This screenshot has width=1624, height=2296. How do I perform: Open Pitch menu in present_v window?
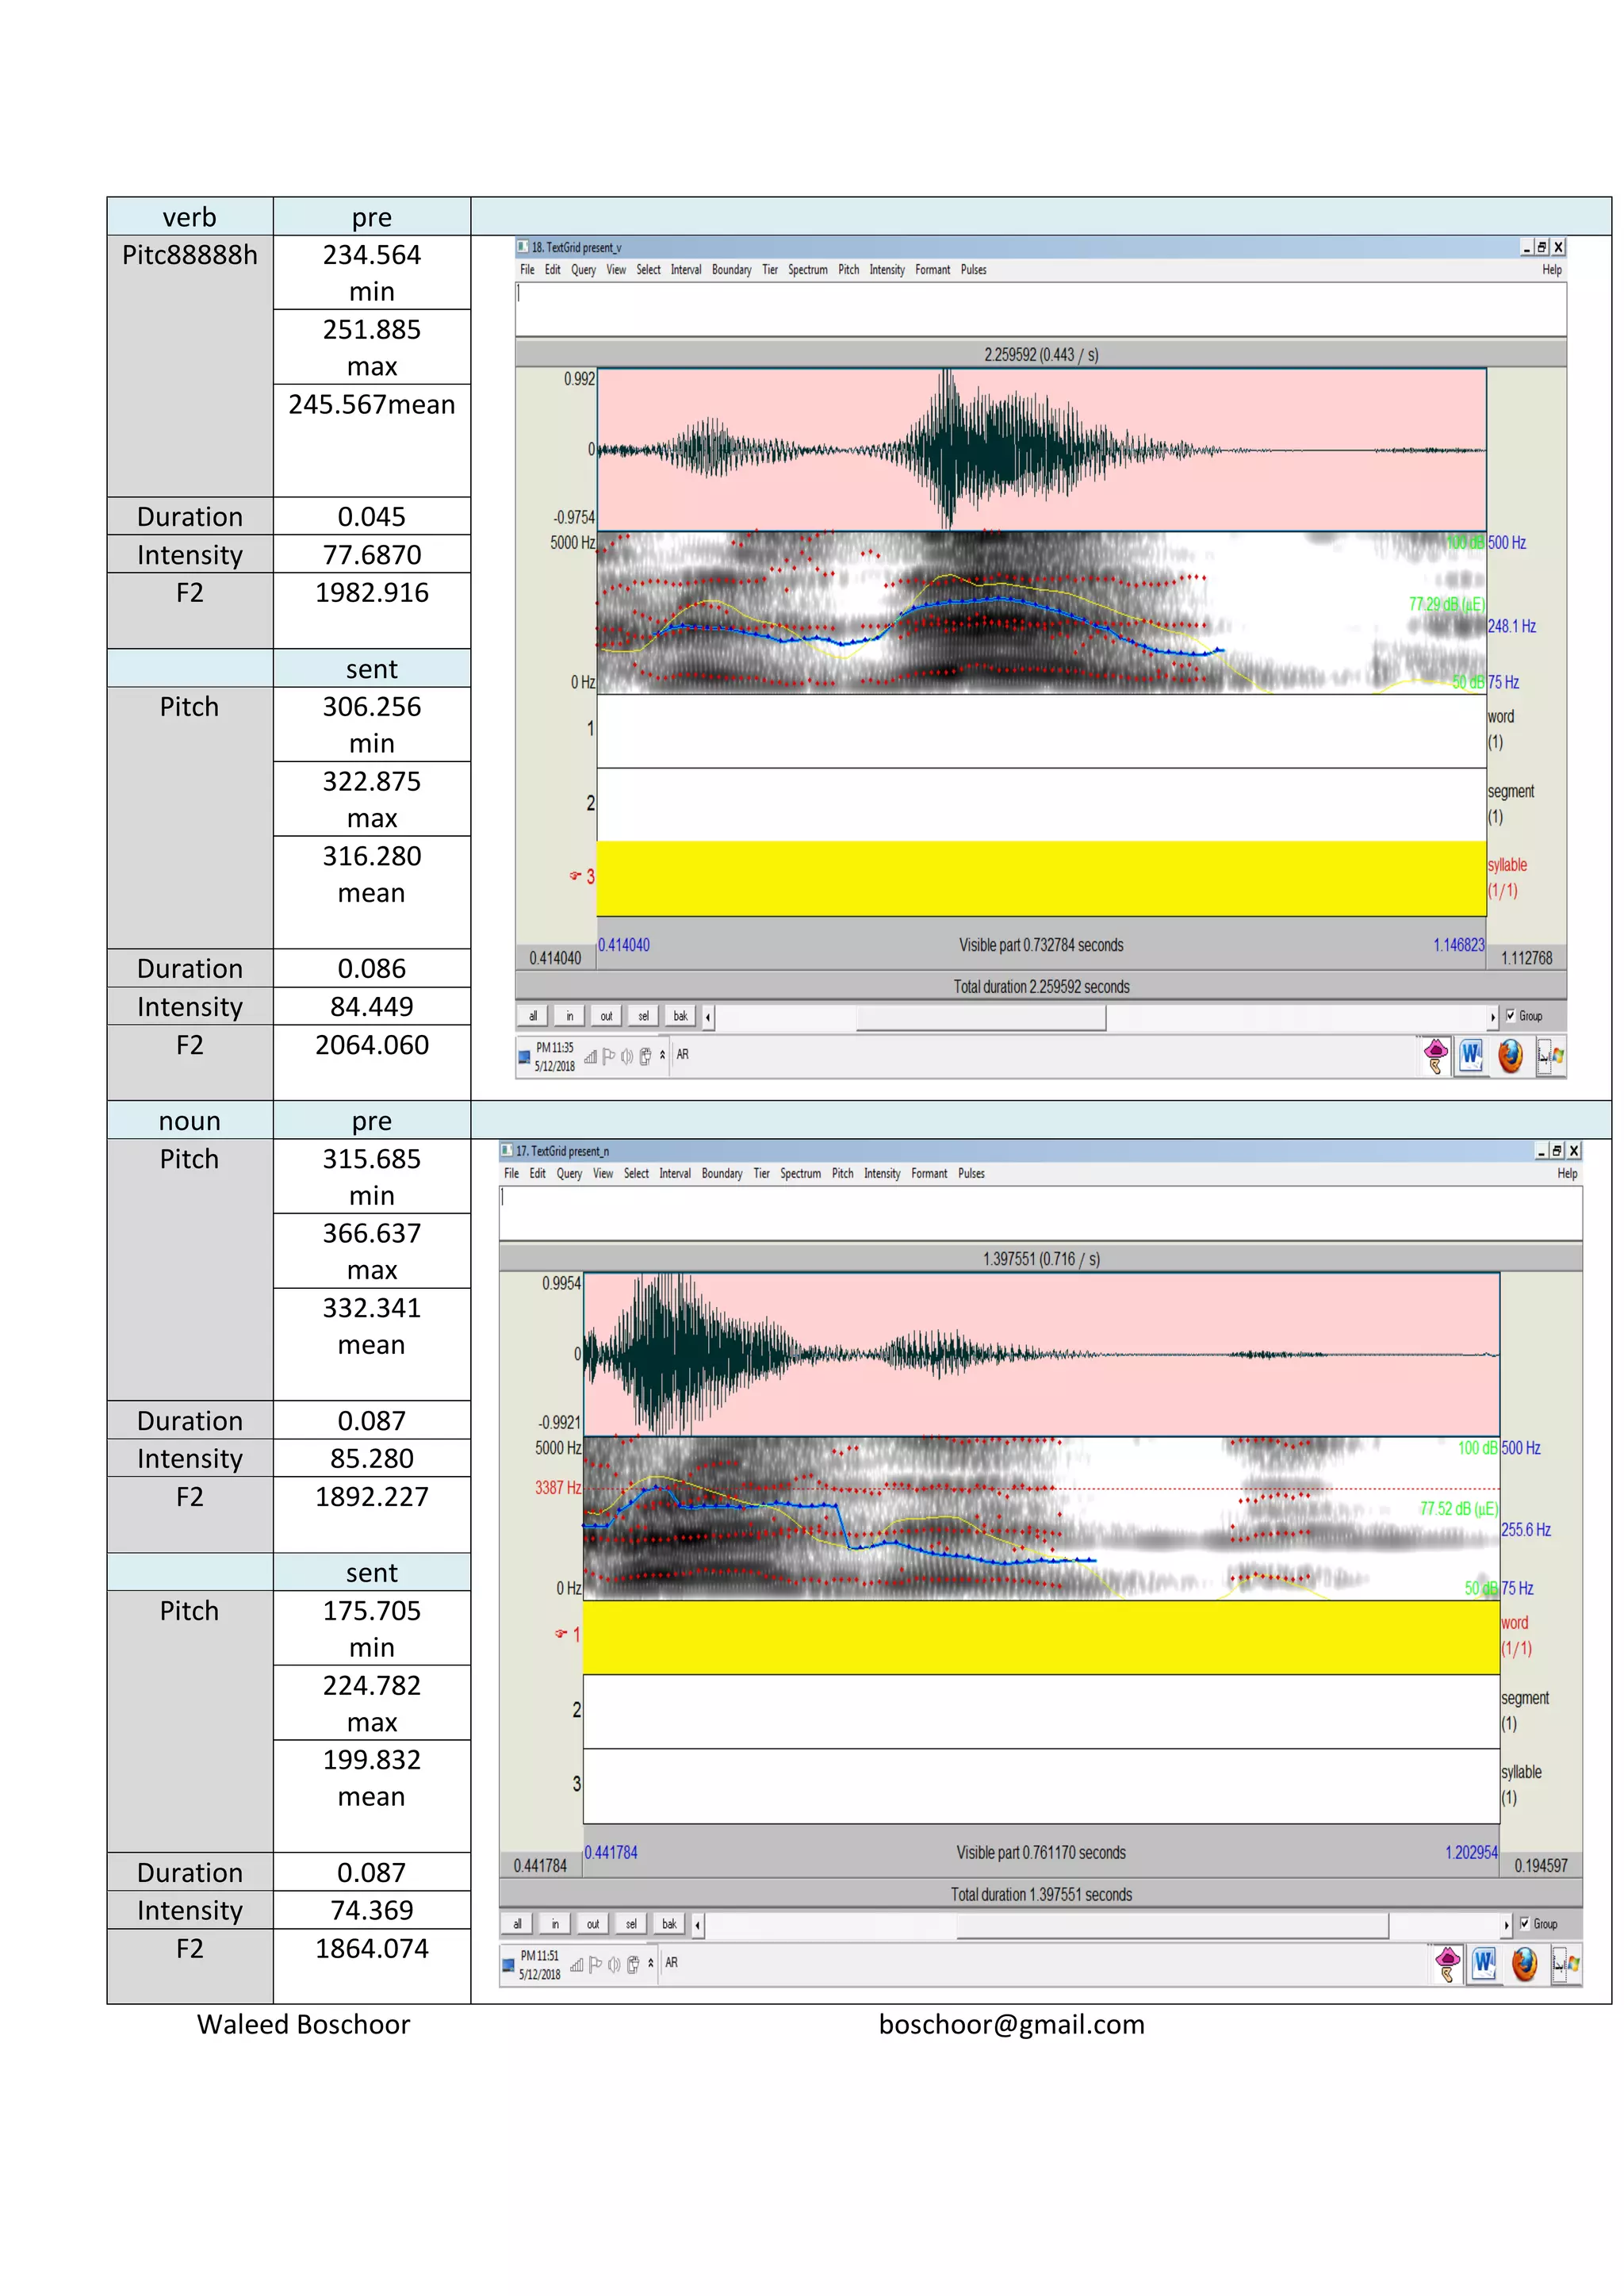click(849, 270)
